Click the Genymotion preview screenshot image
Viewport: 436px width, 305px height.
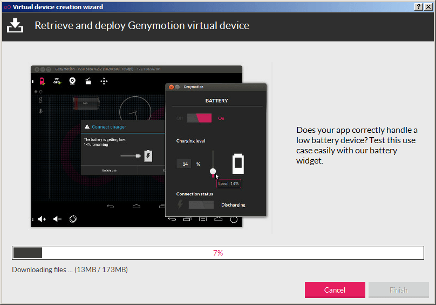[x=149, y=146]
